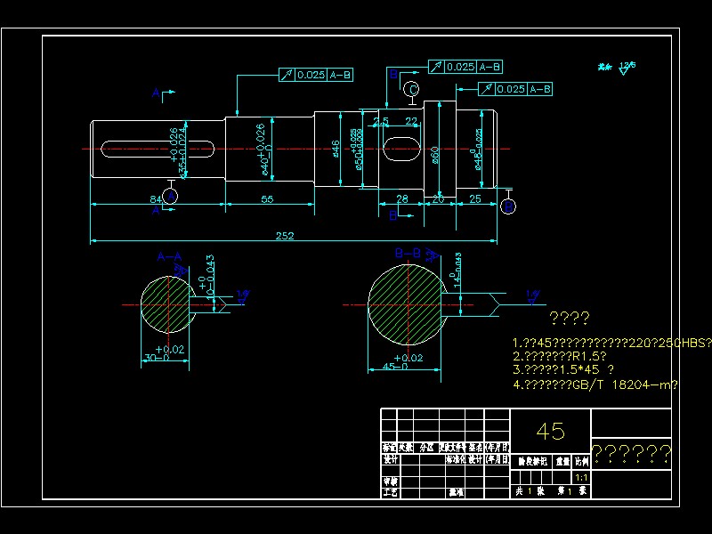Select the datum B circle at shaft's right end
This screenshot has width=712, height=534.
[x=508, y=206]
